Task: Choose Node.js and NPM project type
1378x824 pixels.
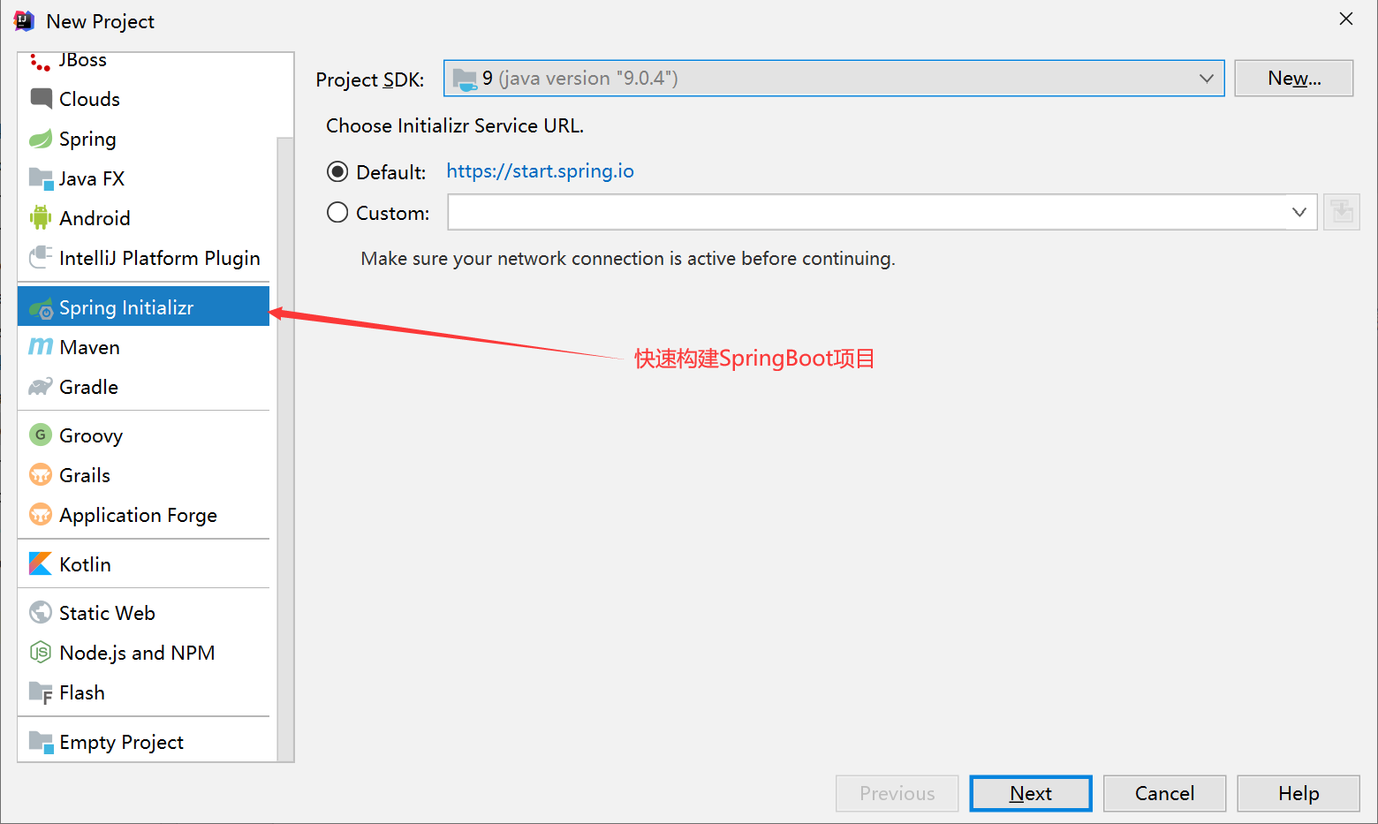Action: coord(143,653)
